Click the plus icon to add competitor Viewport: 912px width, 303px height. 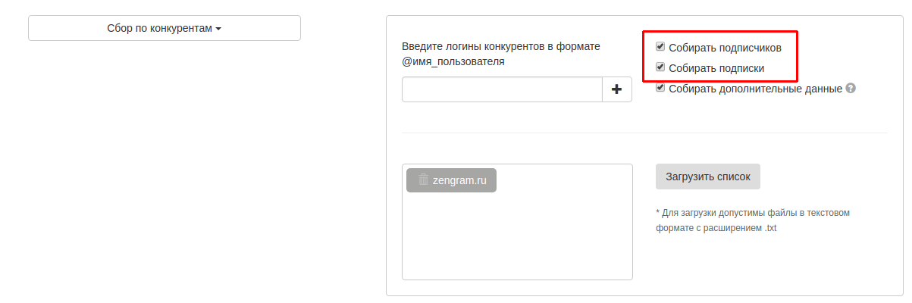click(616, 89)
